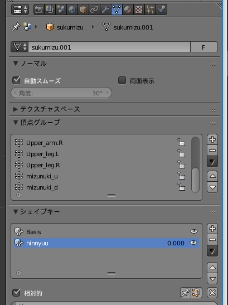
Task: Expand vertex group list filter options
Action: click(x=19, y=195)
